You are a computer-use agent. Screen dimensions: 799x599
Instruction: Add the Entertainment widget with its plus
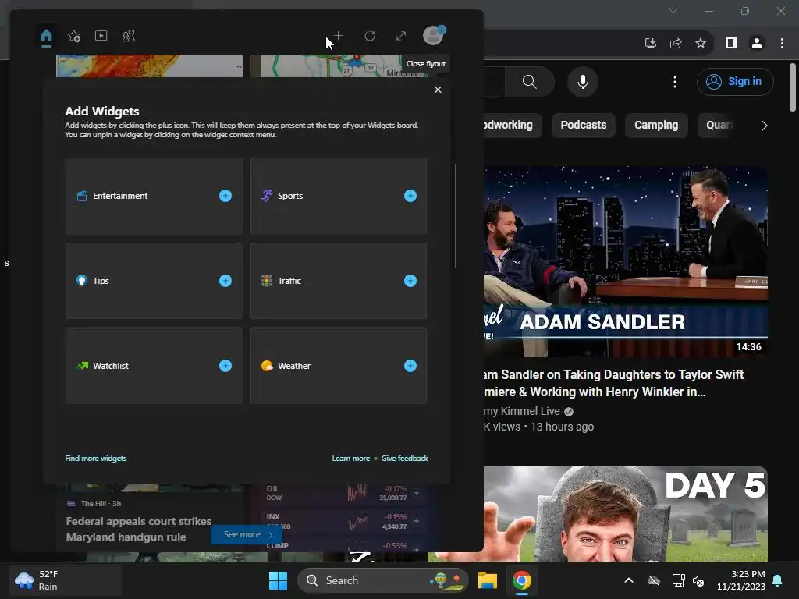pyautogui.click(x=225, y=196)
